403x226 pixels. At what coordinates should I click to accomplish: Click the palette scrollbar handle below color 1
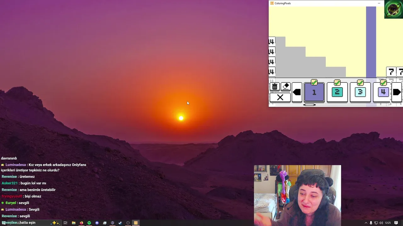(x=309, y=105)
